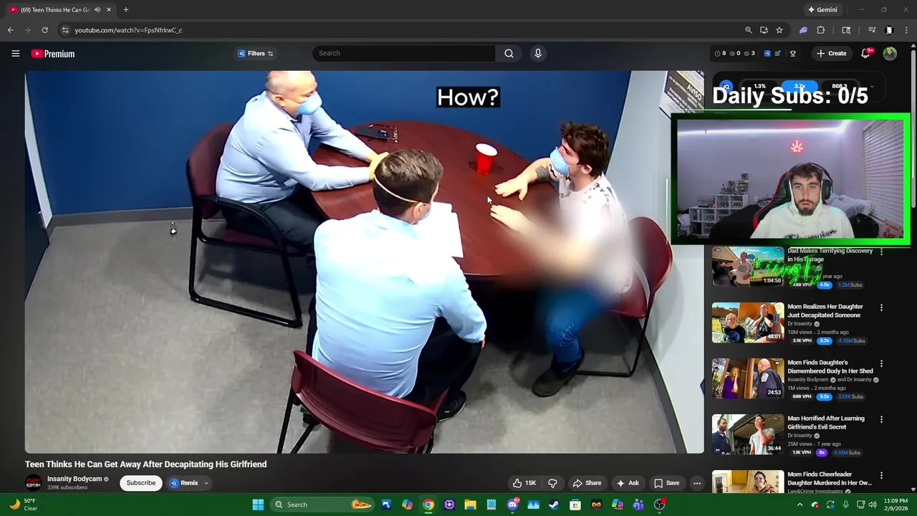Open OBS Studio from taskbar
This screenshot has height=516, width=917.
pyautogui.click(x=659, y=505)
